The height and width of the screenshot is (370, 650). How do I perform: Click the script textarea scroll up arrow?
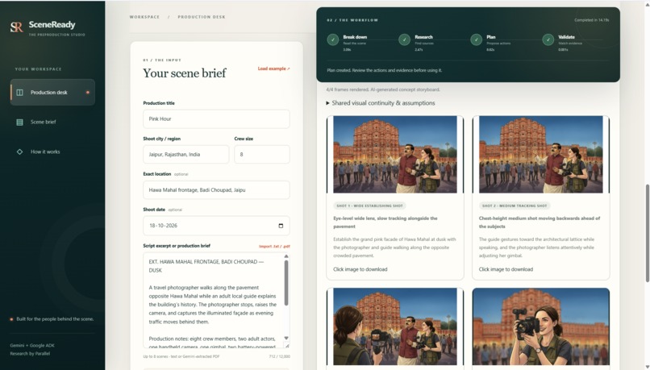point(286,256)
